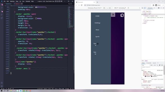The image size is (165, 92).
Task: Show more DevTools tabs with the chevron
Action: [154, 8]
